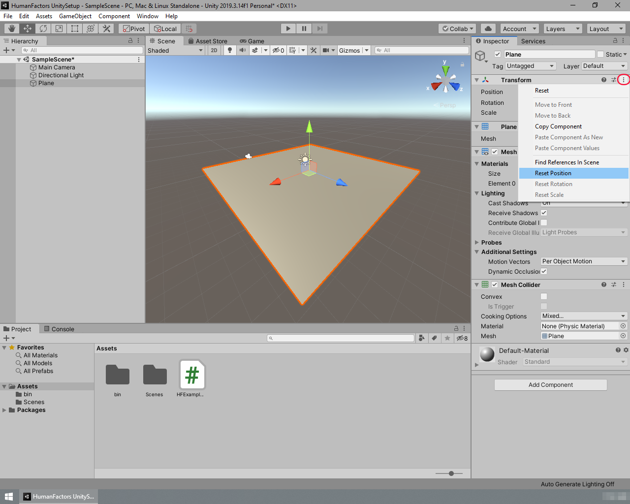Click the Pause button

click(304, 29)
